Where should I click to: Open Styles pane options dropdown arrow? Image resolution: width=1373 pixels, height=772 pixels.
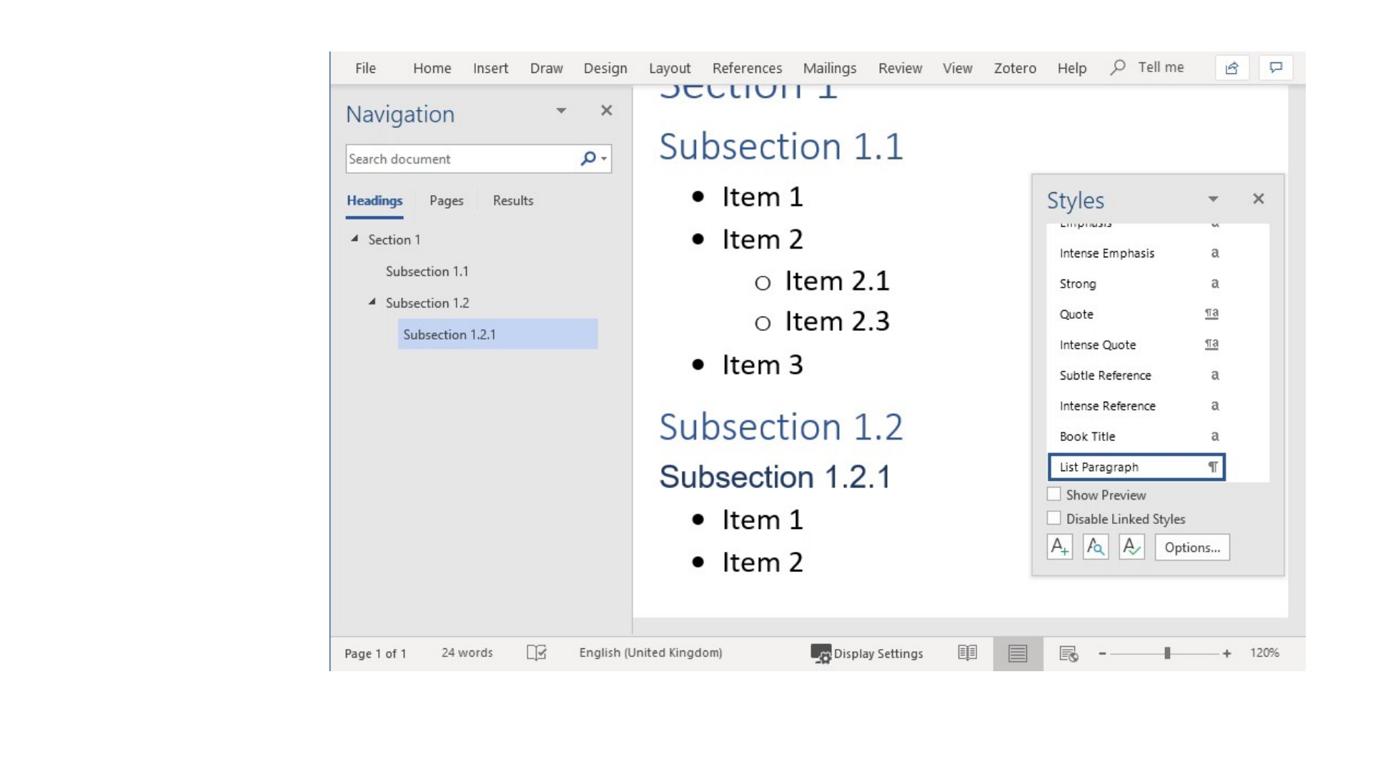(x=1213, y=199)
